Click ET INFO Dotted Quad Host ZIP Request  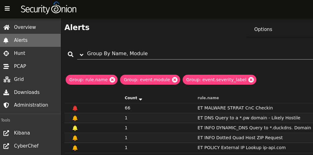coord(240,138)
